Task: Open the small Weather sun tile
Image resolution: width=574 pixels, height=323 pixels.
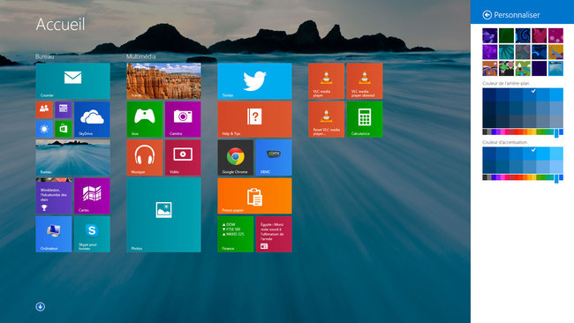Action: [44, 129]
